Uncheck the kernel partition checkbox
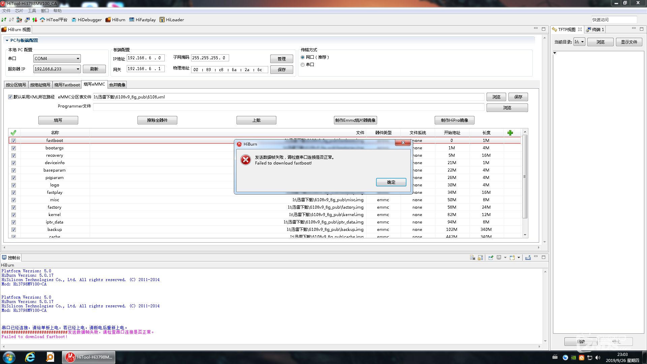Image resolution: width=647 pixels, height=364 pixels. (13, 215)
